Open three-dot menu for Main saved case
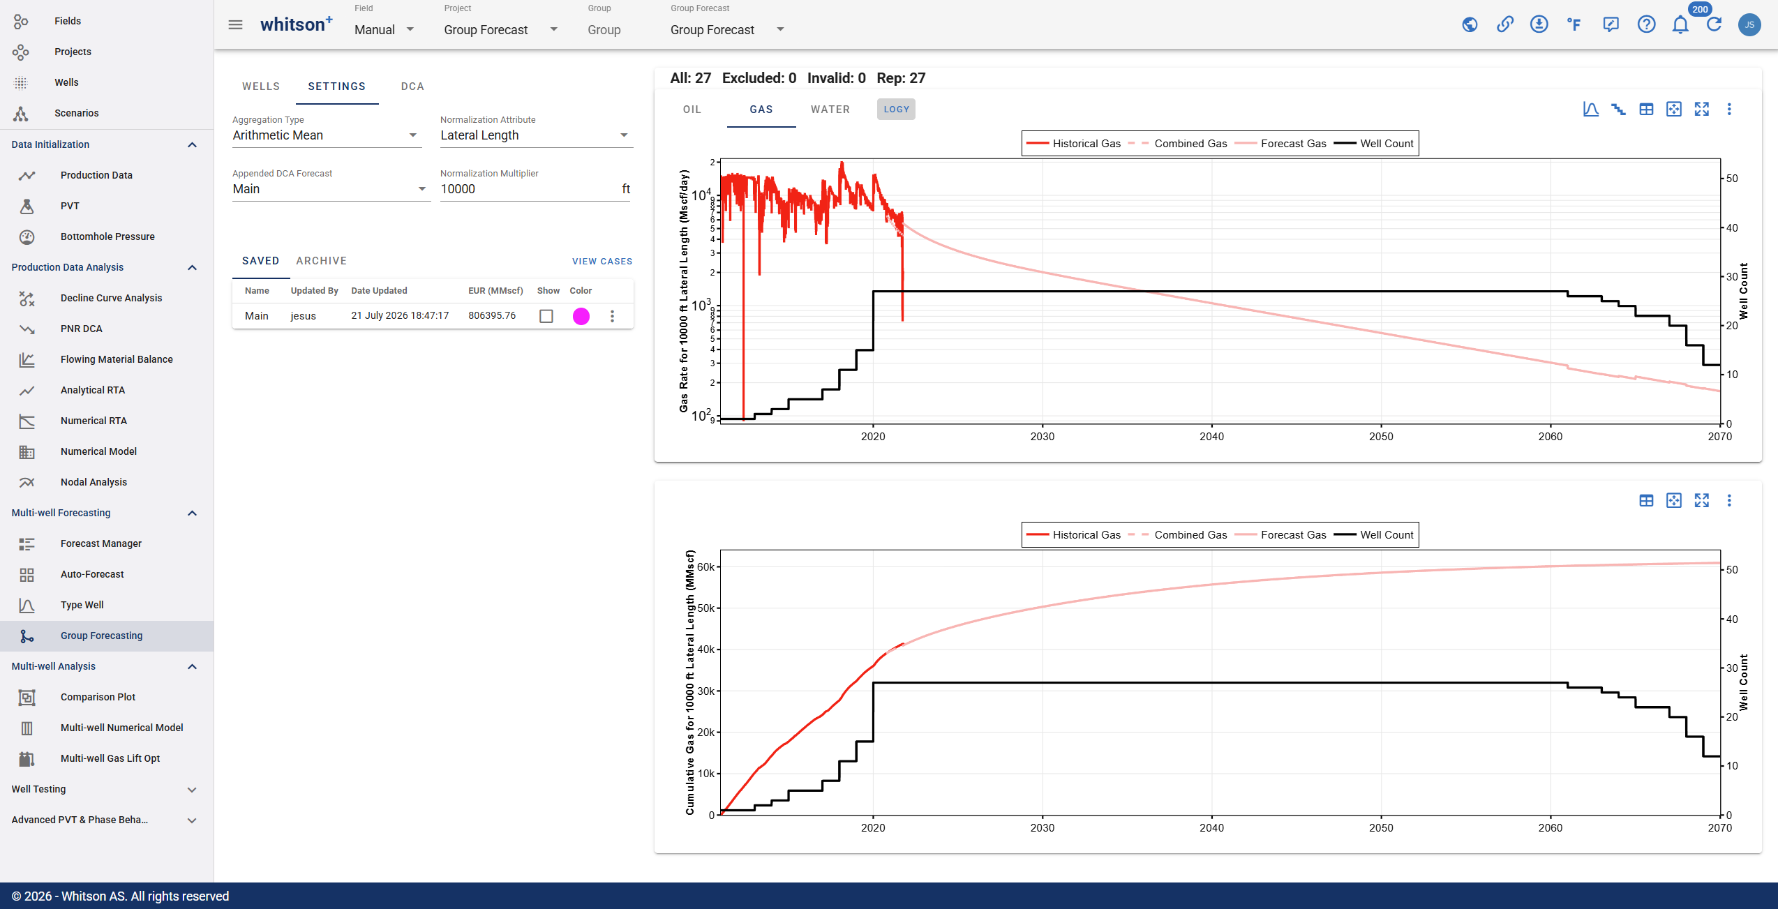This screenshot has width=1778, height=909. click(x=612, y=316)
